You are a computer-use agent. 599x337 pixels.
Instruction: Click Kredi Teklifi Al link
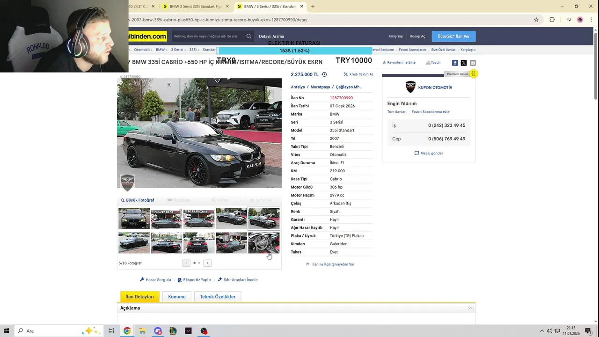click(358, 74)
